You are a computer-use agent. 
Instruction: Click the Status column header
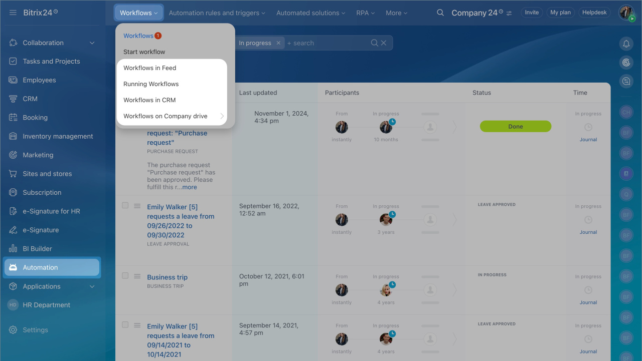point(481,93)
